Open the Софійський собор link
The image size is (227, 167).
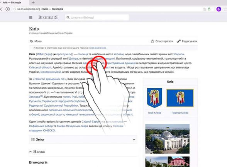(x=41, y=126)
